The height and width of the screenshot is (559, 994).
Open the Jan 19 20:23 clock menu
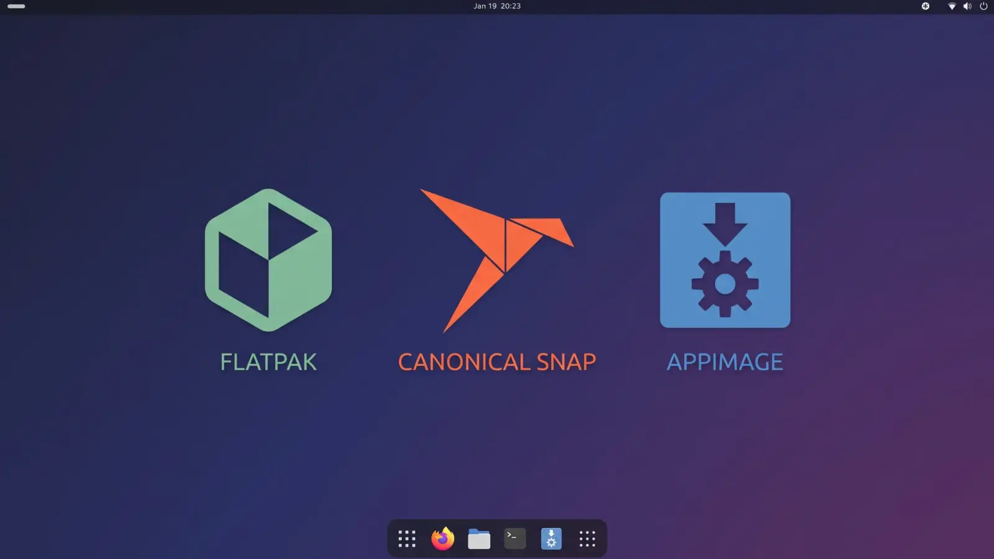pos(497,6)
